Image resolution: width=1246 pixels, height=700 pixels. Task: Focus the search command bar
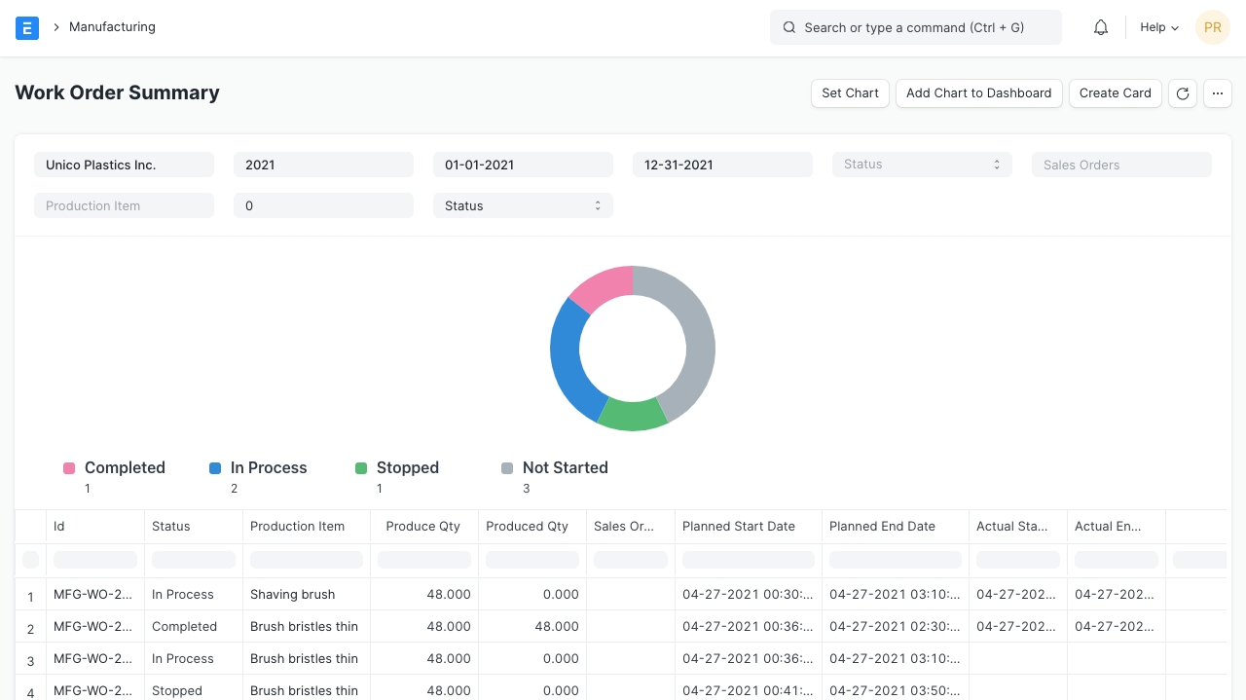[915, 27]
